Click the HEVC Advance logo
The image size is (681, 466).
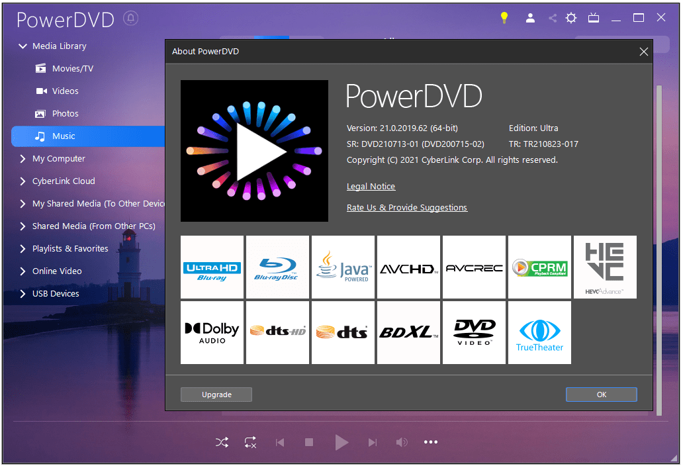pyautogui.click(x=606, y=267)
